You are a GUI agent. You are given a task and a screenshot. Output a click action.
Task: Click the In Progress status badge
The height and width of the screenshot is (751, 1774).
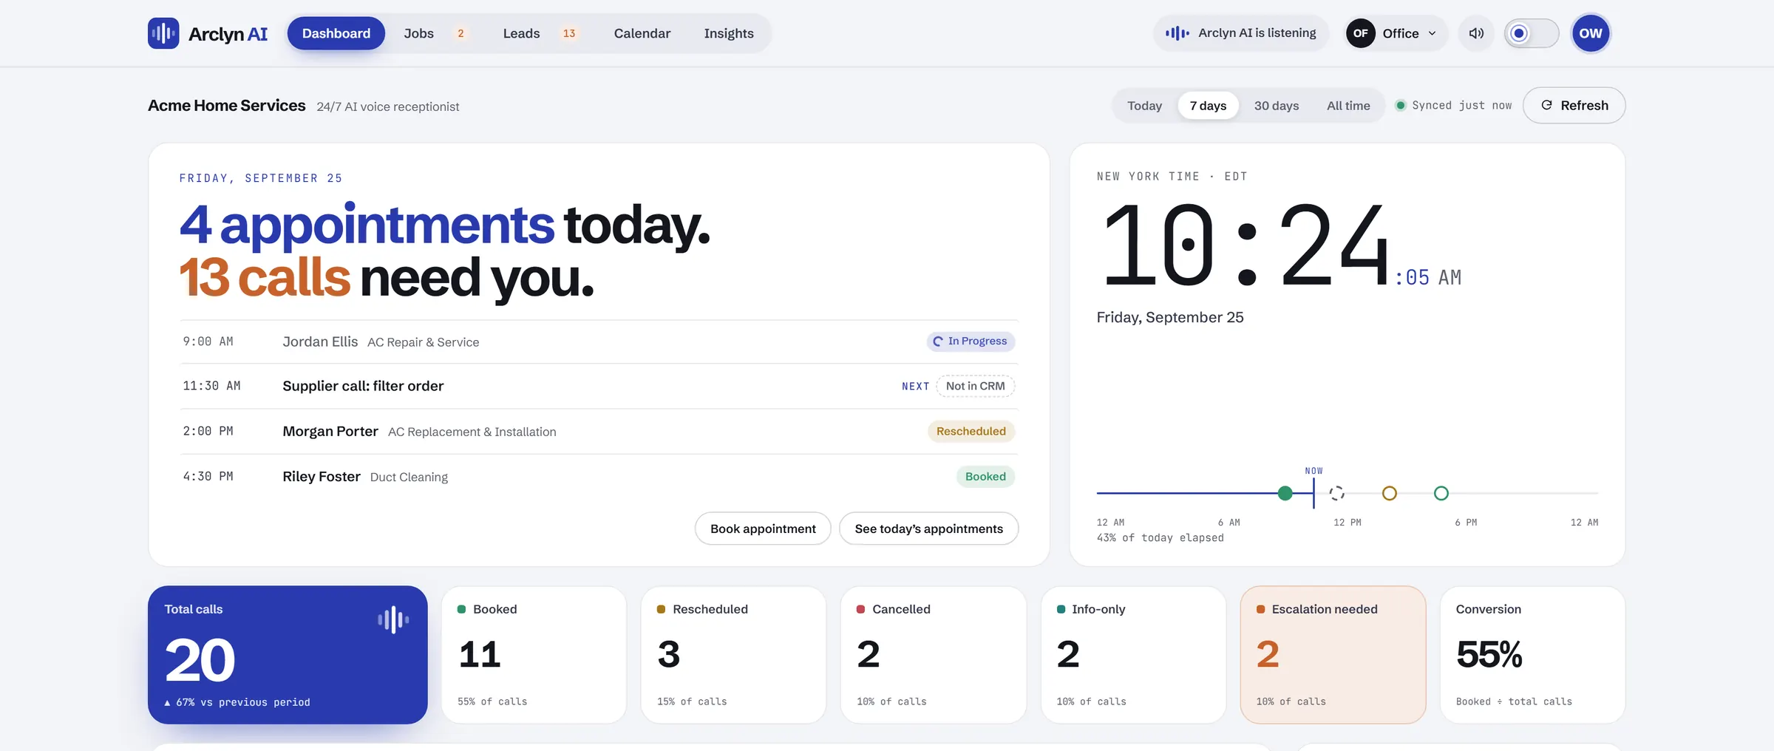[x=971, y=341]
